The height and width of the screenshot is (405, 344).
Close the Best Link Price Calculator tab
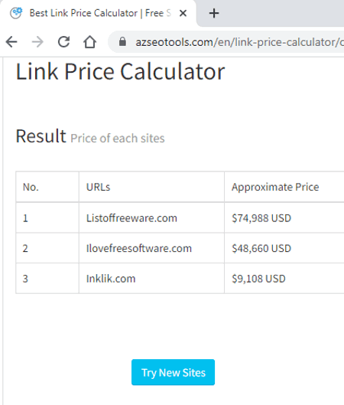(183, 13)
